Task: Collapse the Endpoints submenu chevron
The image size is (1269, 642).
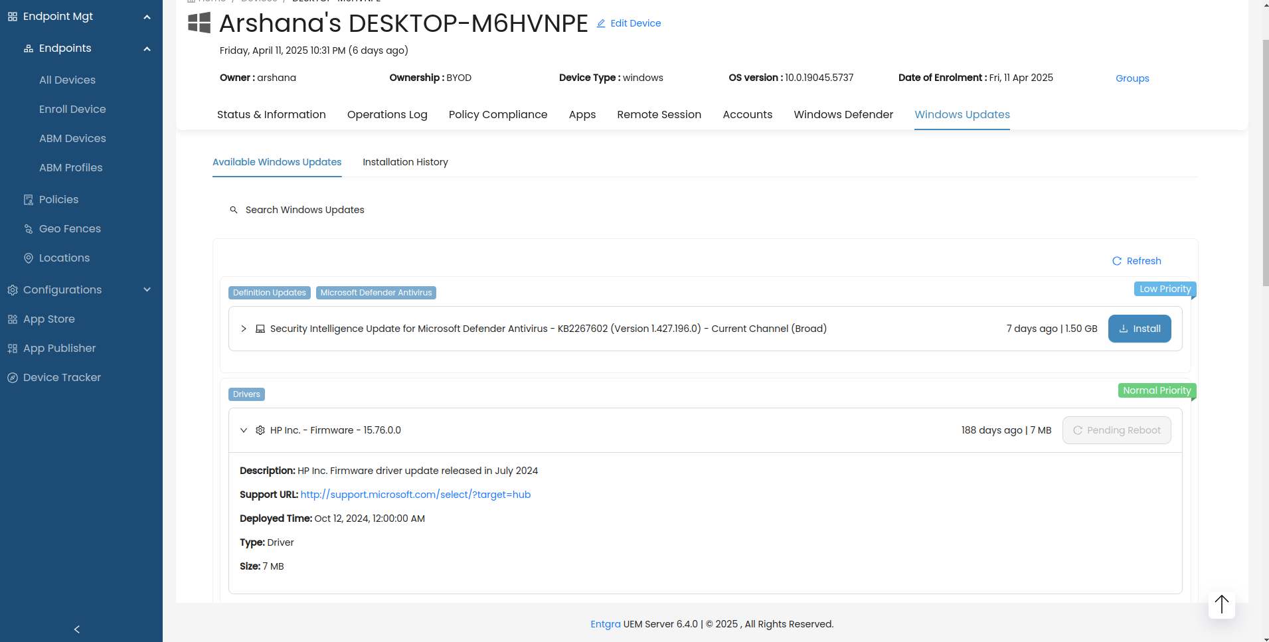Action: pyautogui.click(x=147, y=48)
